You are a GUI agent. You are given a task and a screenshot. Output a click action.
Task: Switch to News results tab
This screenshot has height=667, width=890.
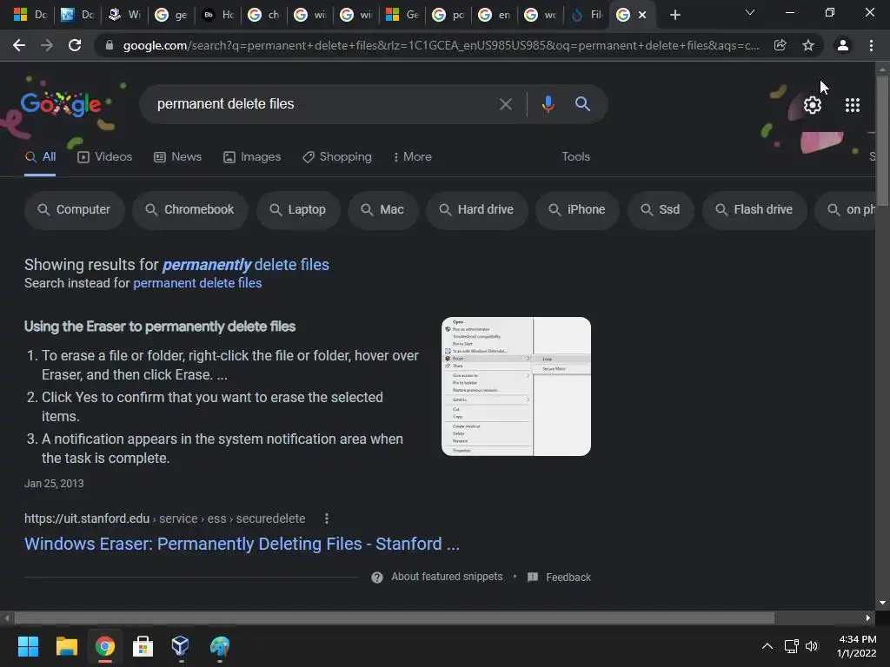click(x=177, y=157)
